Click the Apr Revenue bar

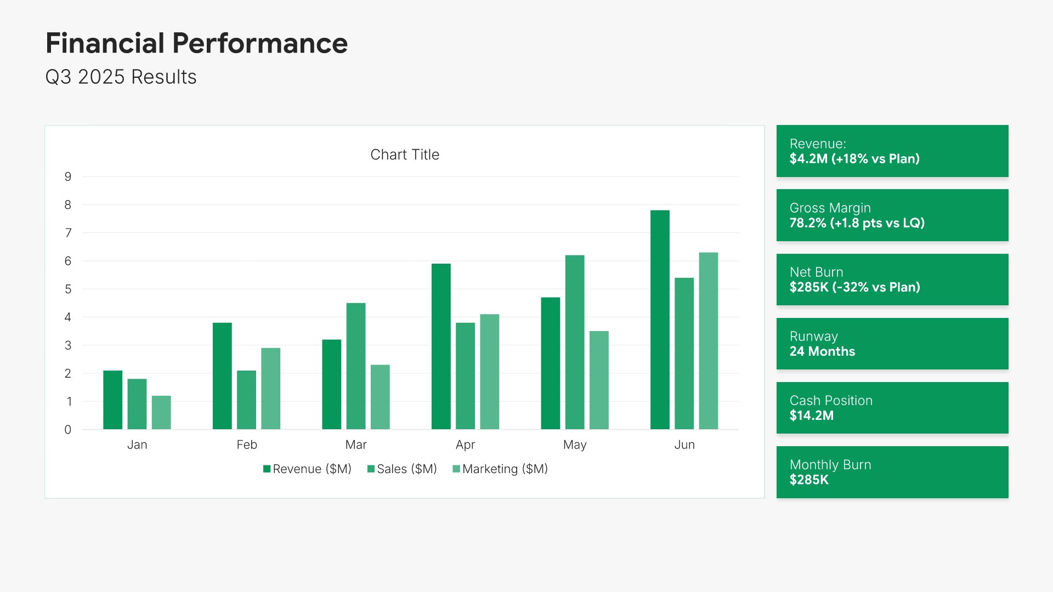pyautogui.click(x=441, y=346)
